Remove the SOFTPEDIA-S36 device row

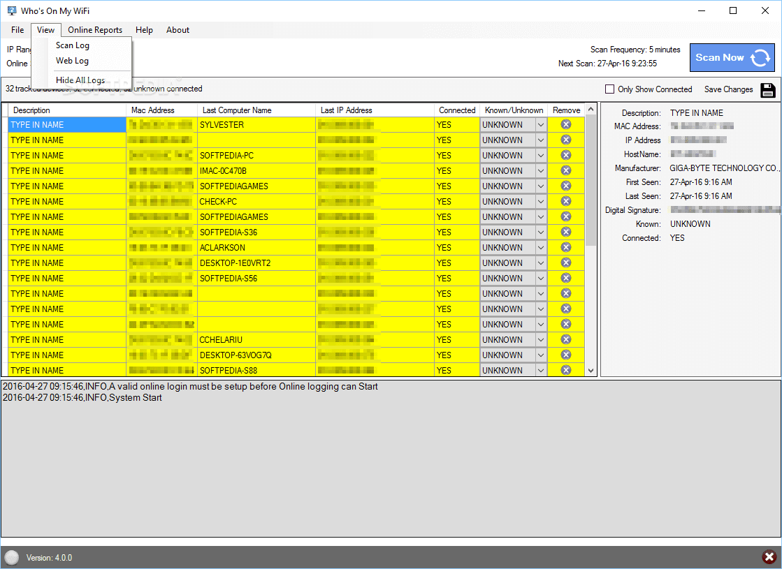565,232
